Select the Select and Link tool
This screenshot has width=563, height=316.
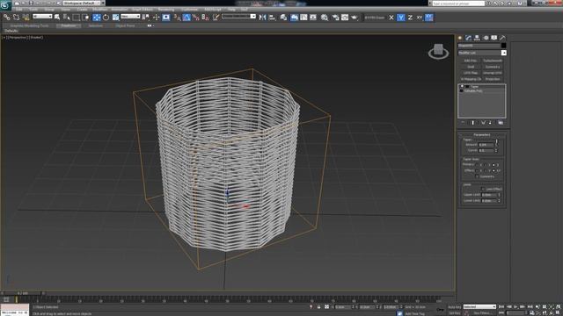pyautogui.click(x=6, y=18)
